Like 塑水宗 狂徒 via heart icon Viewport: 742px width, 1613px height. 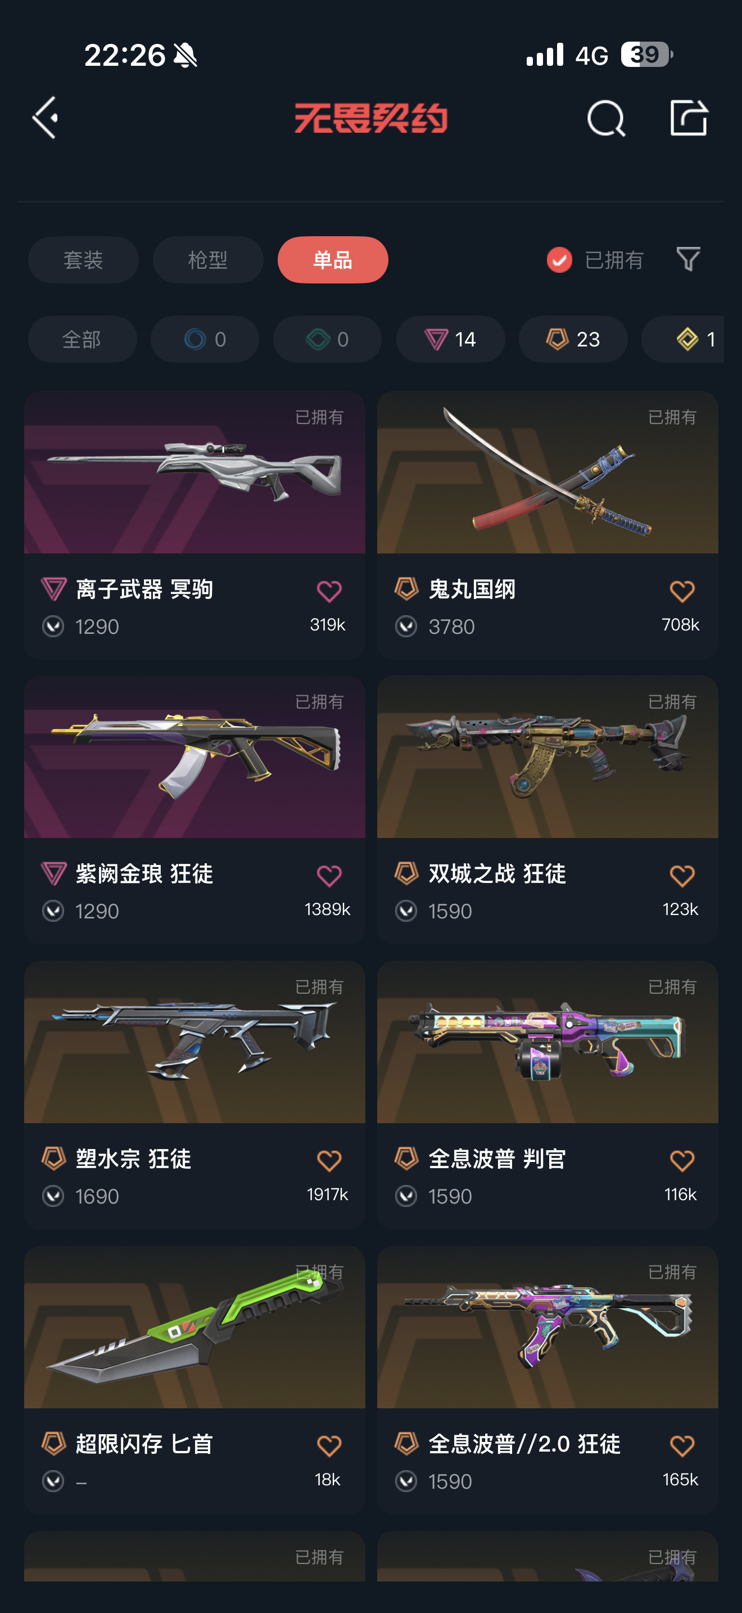pos(329,1160)
